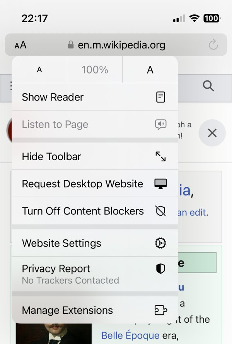This screenshot has height=344, width=232.
Task: Tap the search magnifier icon
Action: 208,86
